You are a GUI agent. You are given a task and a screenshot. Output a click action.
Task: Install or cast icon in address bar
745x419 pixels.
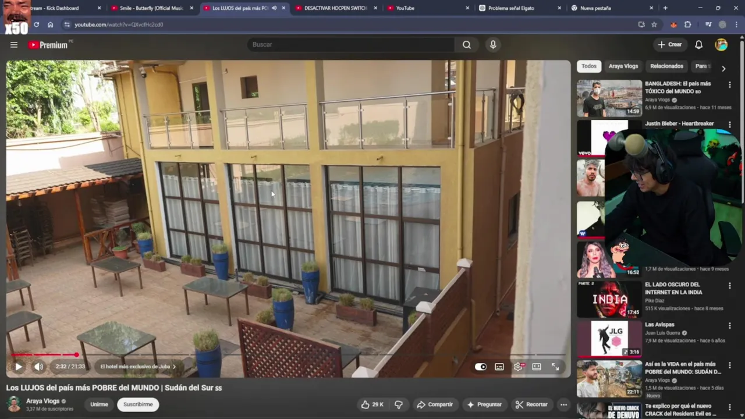pos(641,24)
